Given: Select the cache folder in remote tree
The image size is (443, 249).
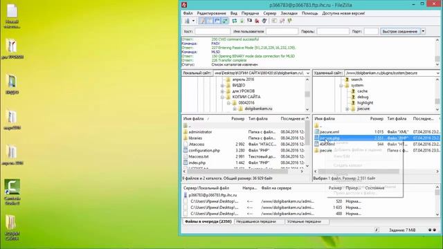Looking at the screenshot, I should tap(362, 91).
